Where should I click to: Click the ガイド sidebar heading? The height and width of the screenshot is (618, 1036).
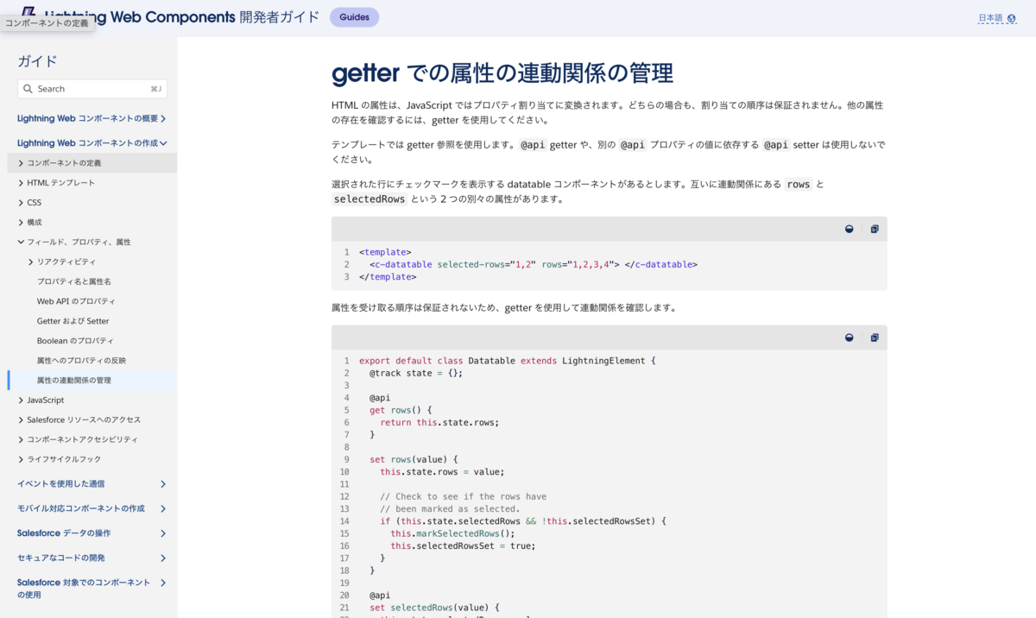coord(37,61)
